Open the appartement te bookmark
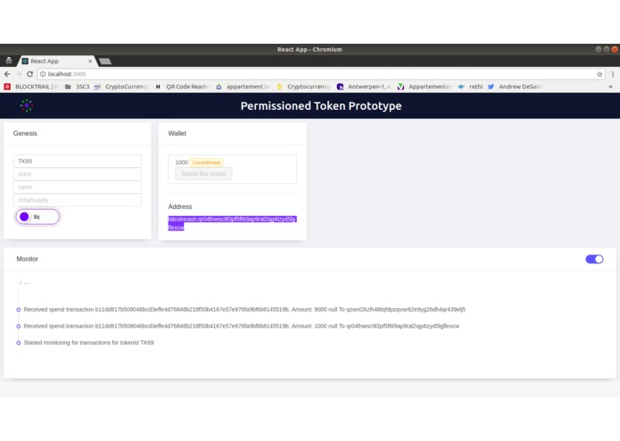Screen dimensions: 620x441 (x=243, y=87)
